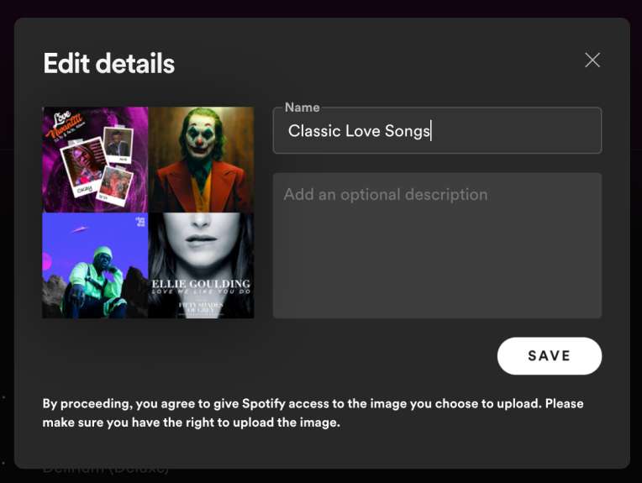Viewport: 642px width, 483px height.
Task: Click the Ellie Goulding cover tile
Action: (x=201, y=265)
